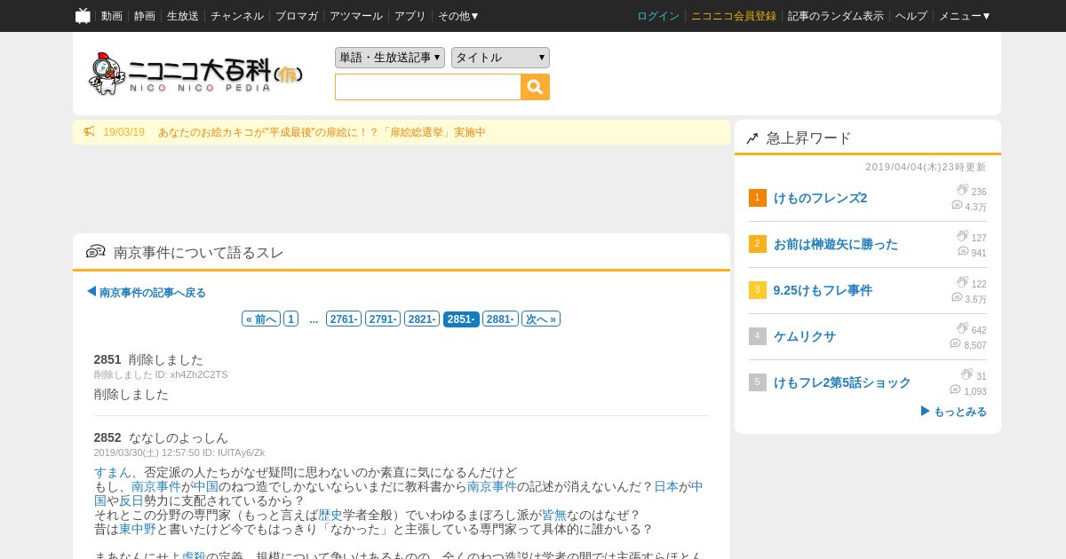This screenshot has height=559, width=1066.
Task: Click the view count icon for けものフレンズ2
Action: (962, 190)
